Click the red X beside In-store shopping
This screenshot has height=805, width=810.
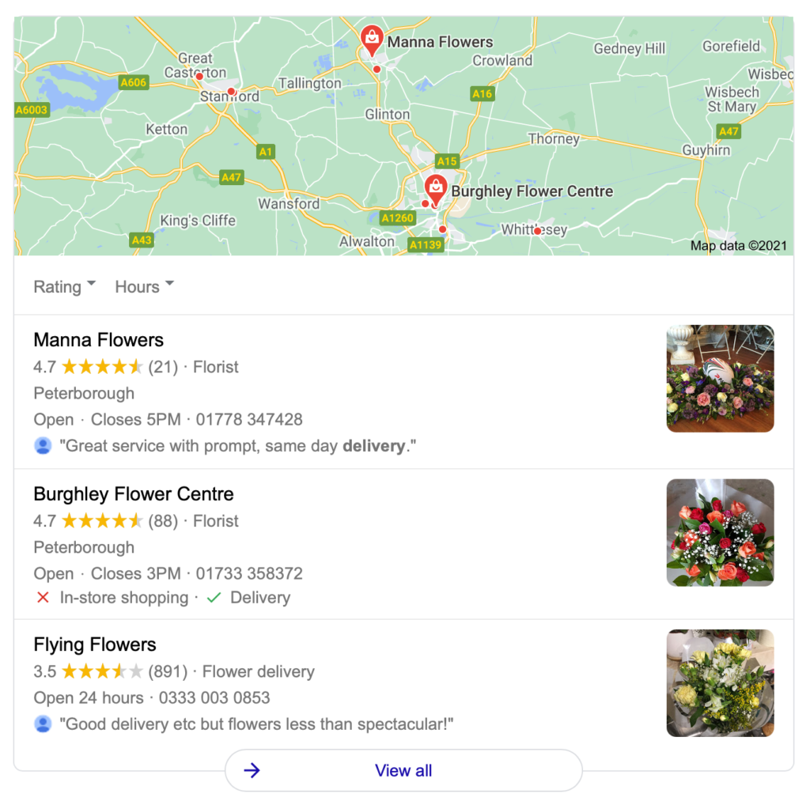[x=43, y=598]
